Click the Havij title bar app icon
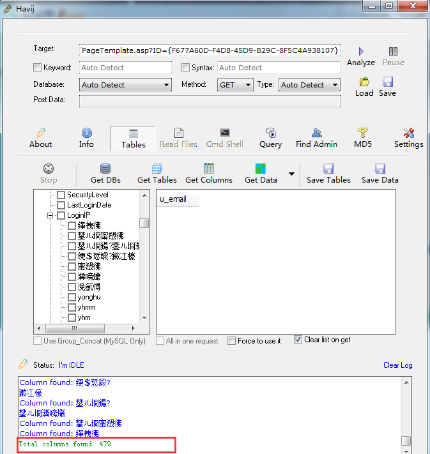Image resolution: width=430 pixels, height=454 pixels. [x=8, y=9]
